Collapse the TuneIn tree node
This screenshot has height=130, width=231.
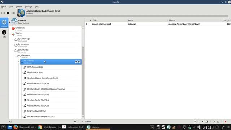10,34
